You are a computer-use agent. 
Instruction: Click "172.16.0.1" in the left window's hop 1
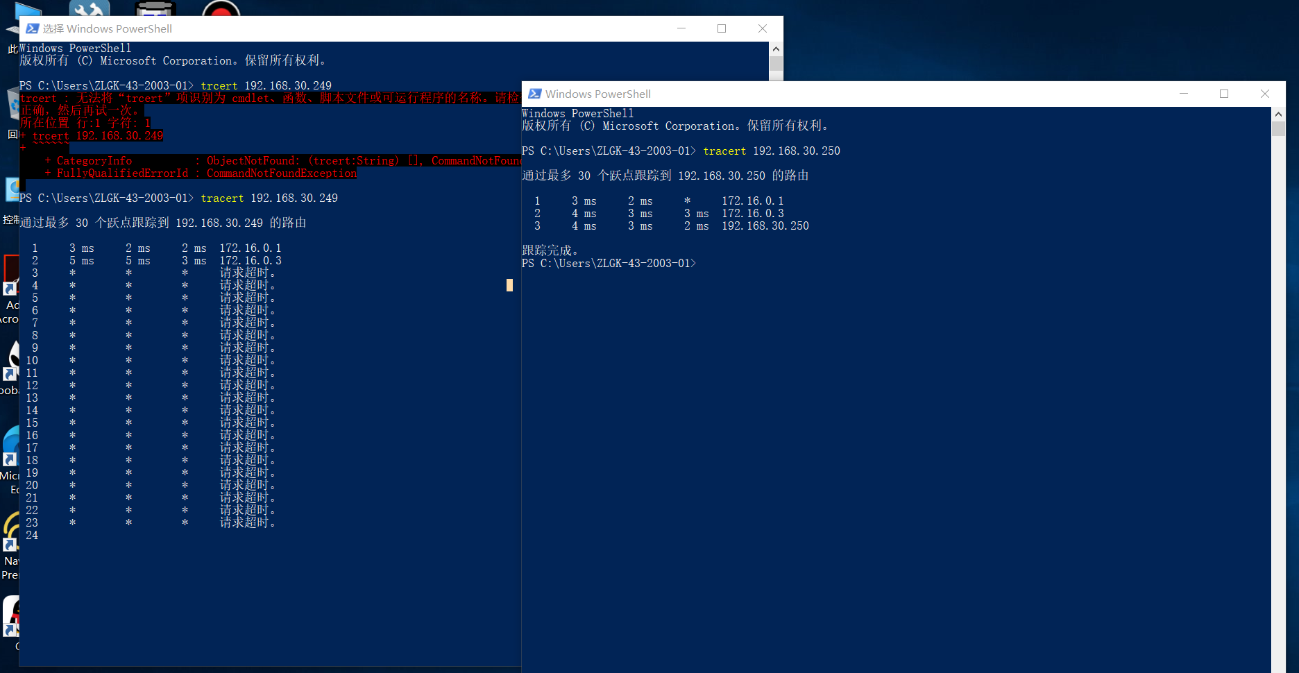click(x=251, y=248)
